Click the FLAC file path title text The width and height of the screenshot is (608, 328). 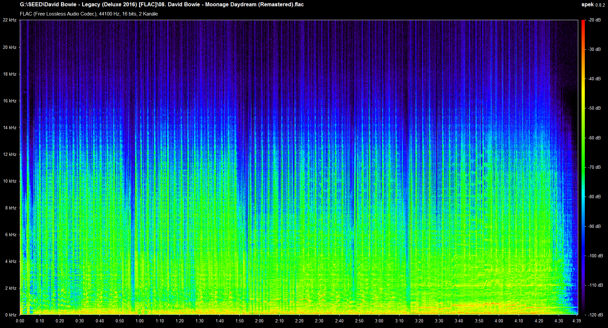pos(162,5)
